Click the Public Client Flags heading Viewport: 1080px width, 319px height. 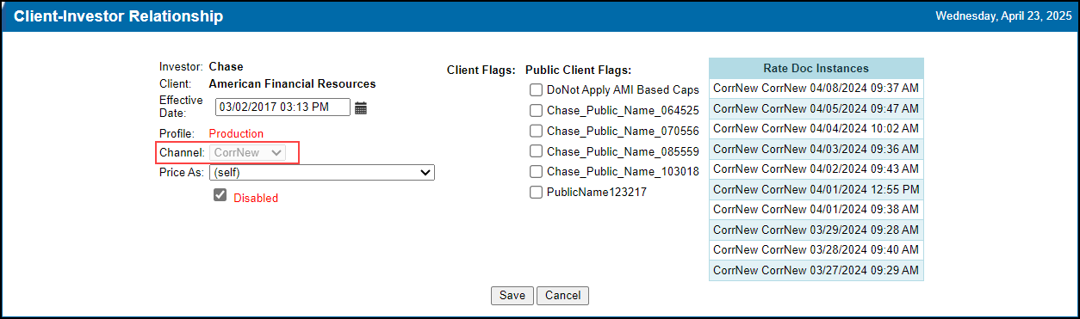(578, 70)
